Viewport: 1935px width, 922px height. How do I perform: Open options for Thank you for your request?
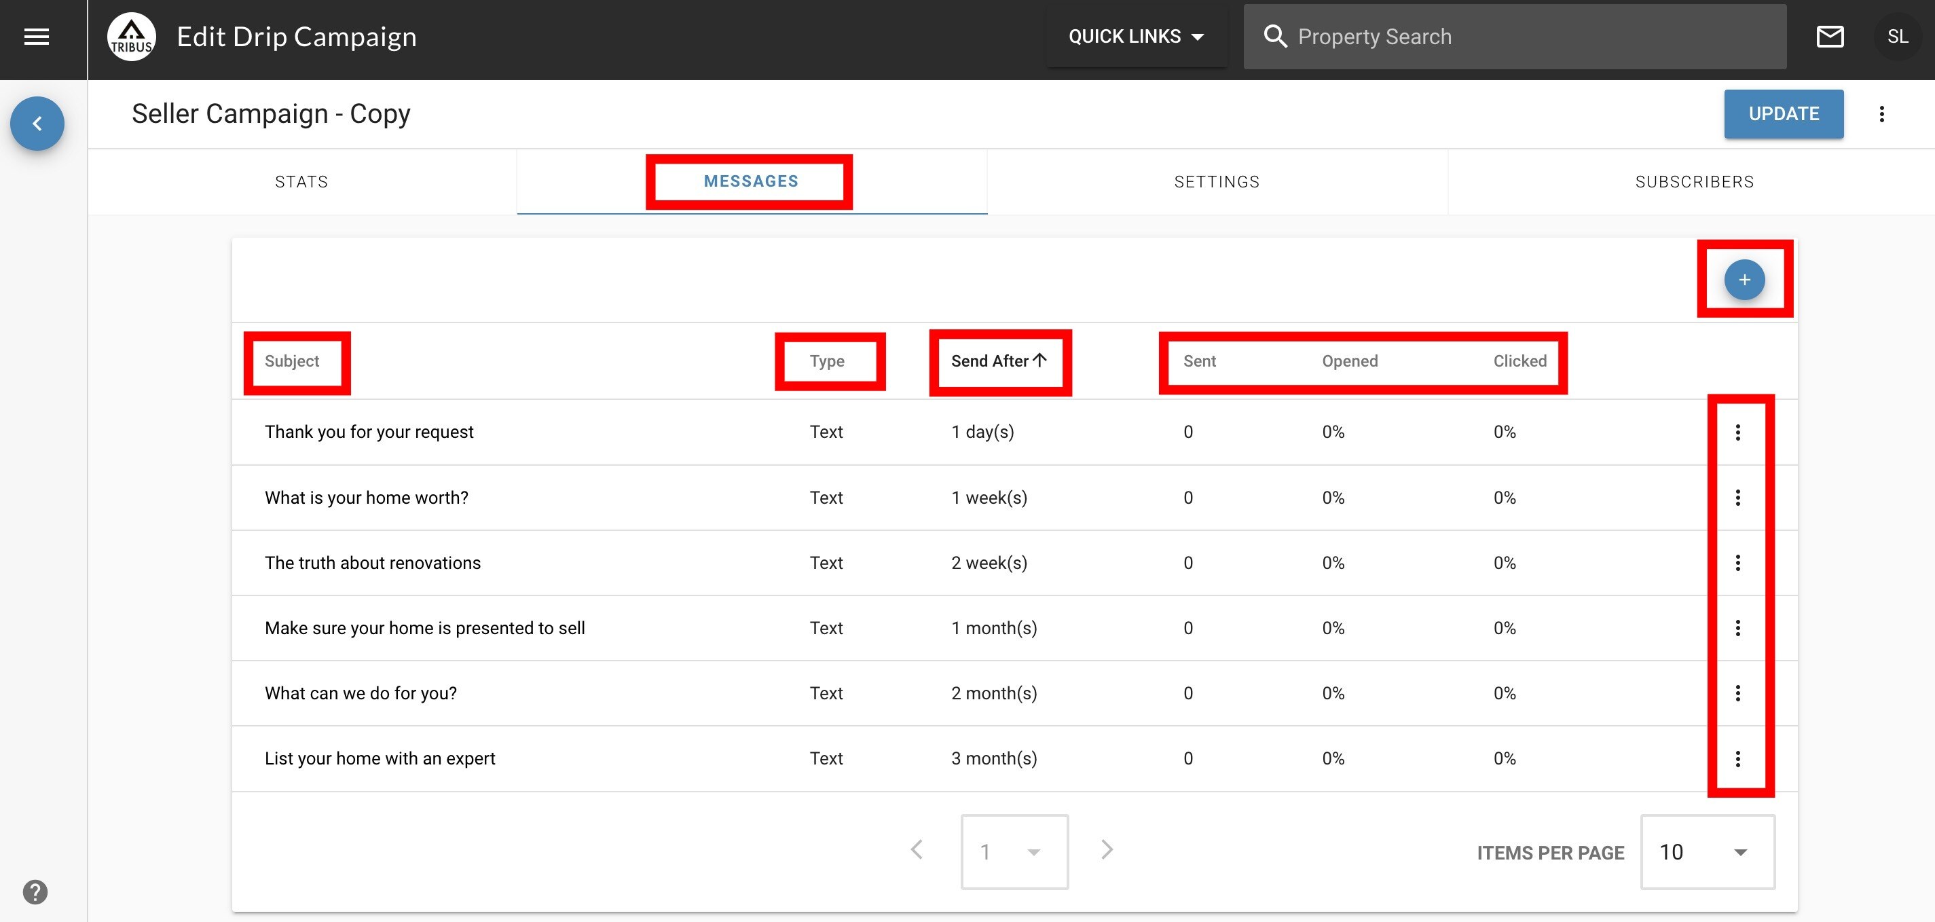(x=1737, y=432)
